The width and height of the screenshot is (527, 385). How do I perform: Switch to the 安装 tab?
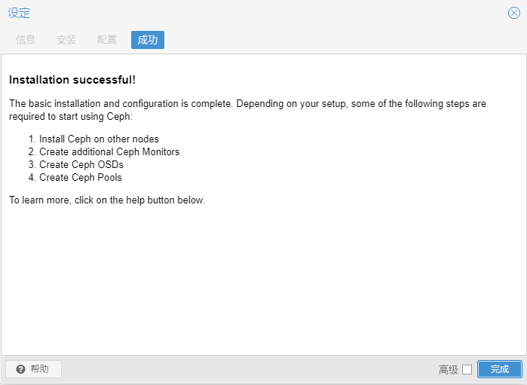coord(66,40)
